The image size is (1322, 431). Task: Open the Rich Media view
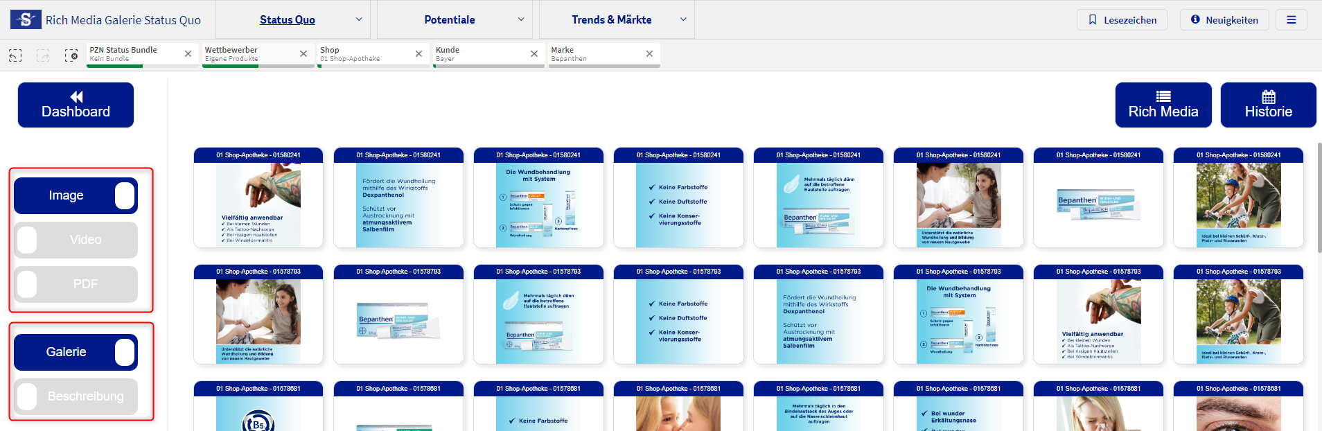[1163, 105]
